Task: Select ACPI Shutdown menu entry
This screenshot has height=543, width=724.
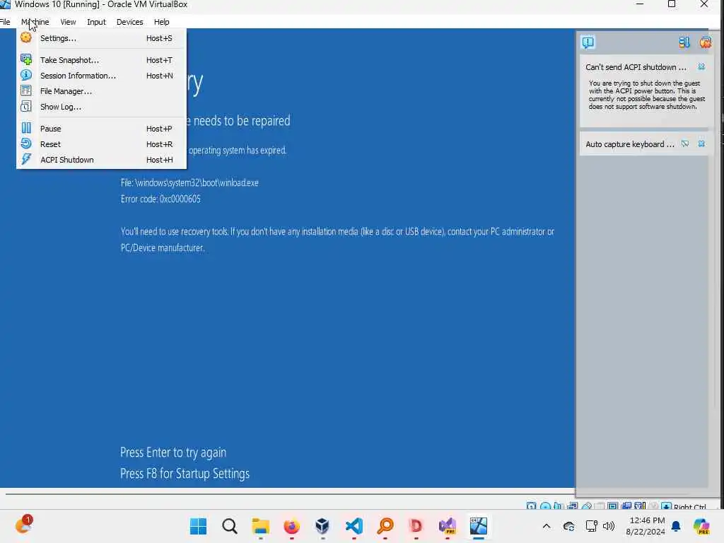Action: [x=102, y=160]
